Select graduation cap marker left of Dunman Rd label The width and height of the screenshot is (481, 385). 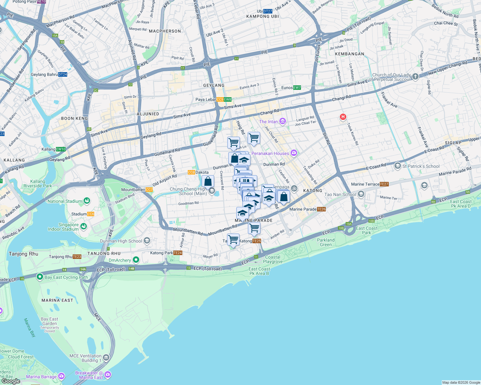[244, 160]
